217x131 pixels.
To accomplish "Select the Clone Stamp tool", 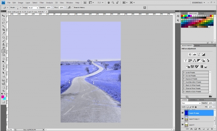I will click(4, 44).
